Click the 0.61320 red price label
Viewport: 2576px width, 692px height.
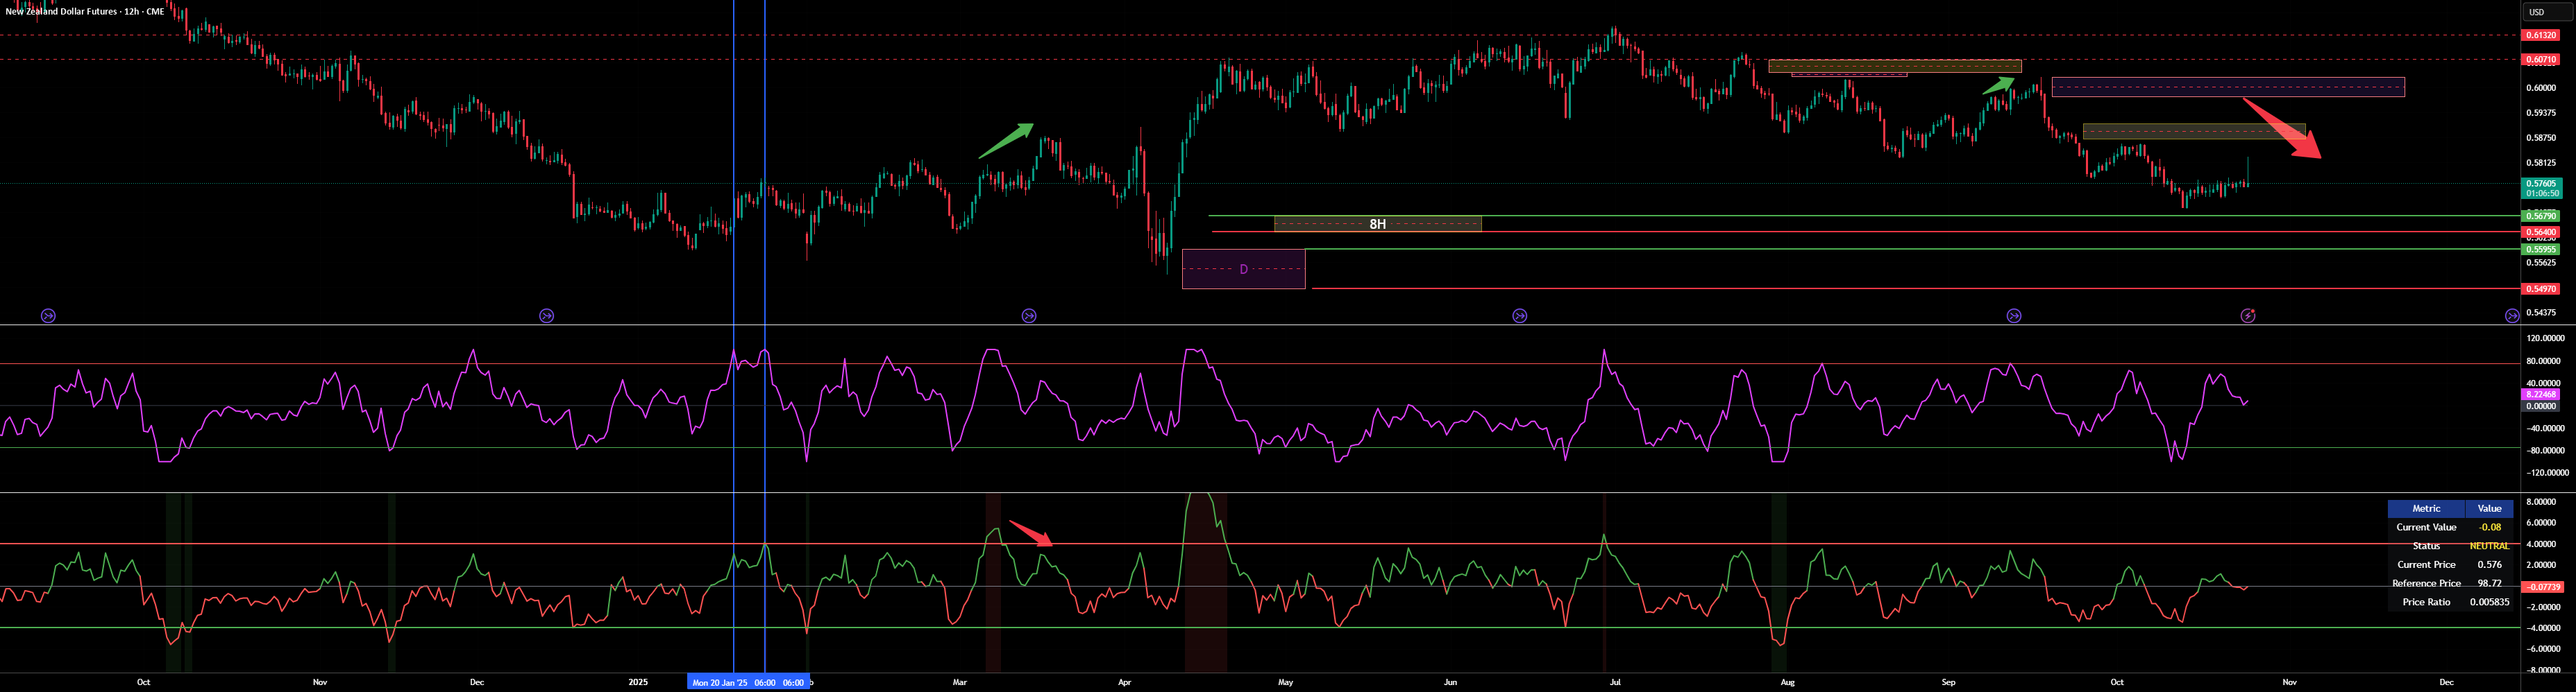(x=2541, y=35)
